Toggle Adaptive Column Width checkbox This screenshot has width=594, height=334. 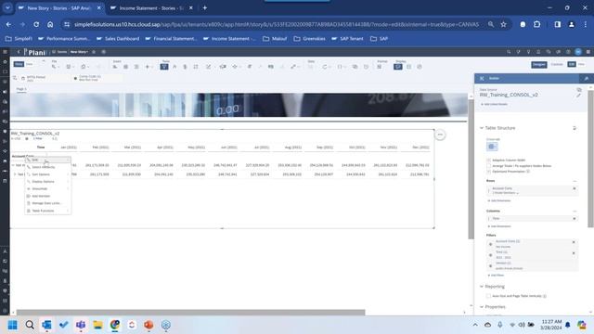488,161
